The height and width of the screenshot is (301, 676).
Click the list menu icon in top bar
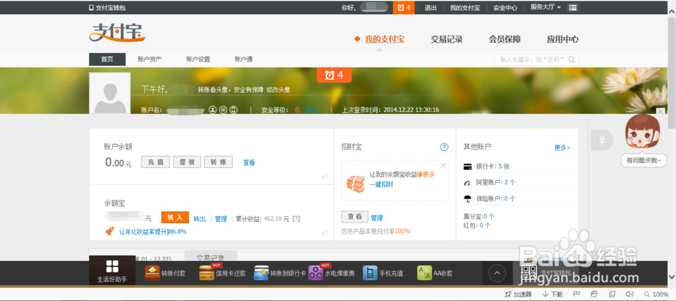pyautogui.click(x=573, y=7)
